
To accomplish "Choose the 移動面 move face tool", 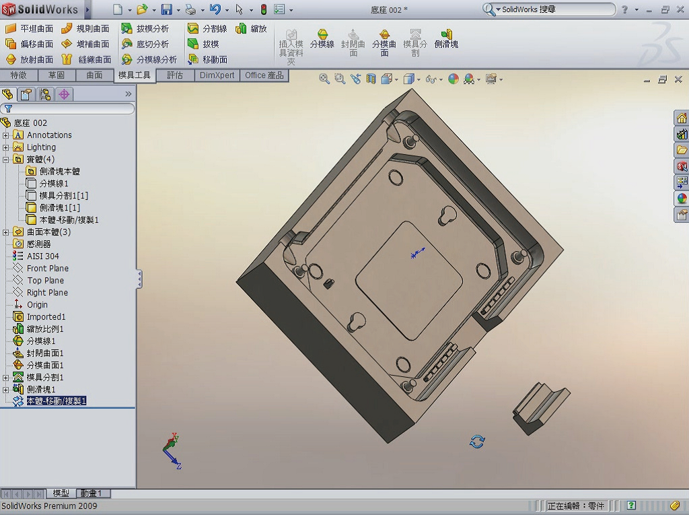I will click(x=207, y=59).
